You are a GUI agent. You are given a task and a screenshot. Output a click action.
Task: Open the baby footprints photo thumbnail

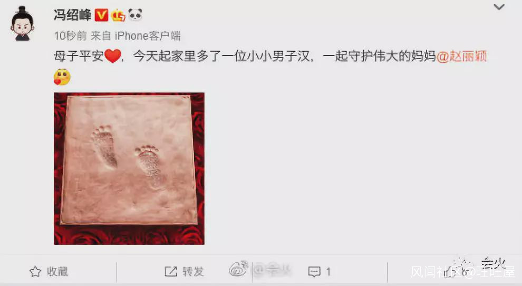tap(129, 169)
